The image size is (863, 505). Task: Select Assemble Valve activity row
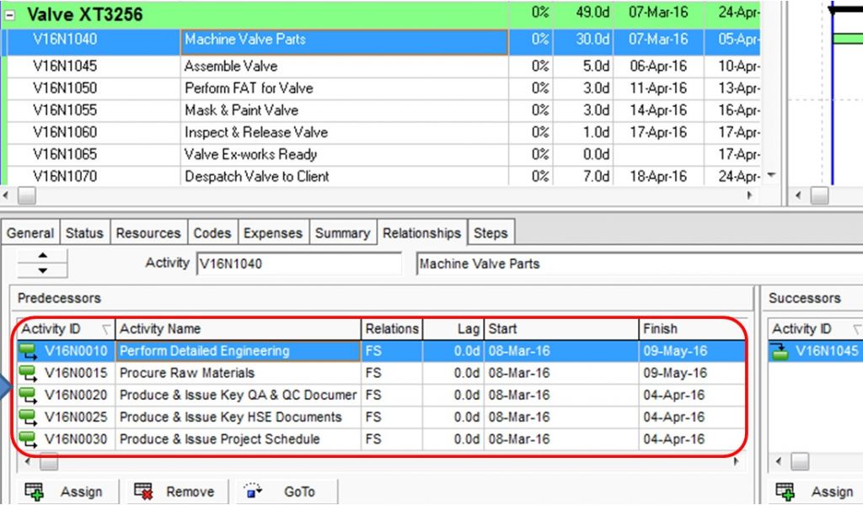230,66
